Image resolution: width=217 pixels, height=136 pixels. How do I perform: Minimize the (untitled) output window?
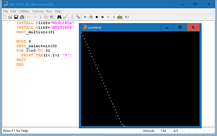coord(167,27)
